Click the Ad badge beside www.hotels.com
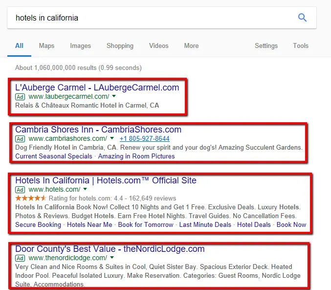The width and height of the screenshot is (331, 290). tap(20, 189)
